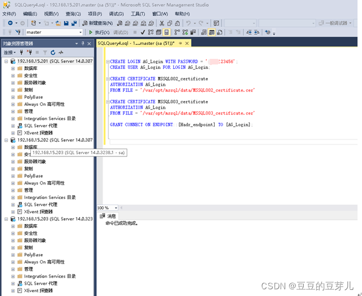Switch to results to text mode

203,32
